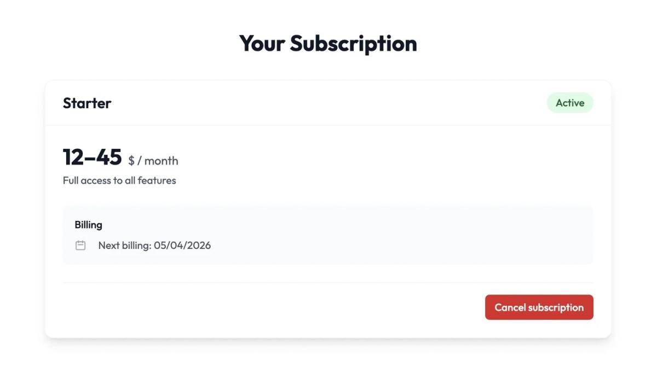This screenshot has width=657, height=373.
Task: Click the red Cancel subscription action
Action: coord(539,307)
